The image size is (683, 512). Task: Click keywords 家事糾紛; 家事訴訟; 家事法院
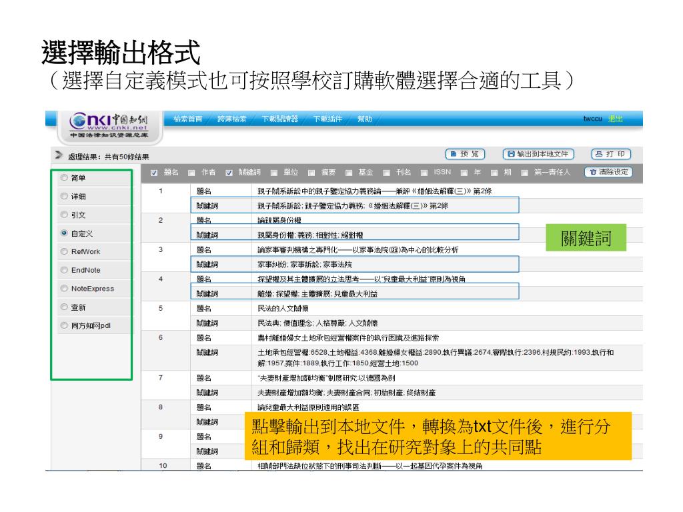pos(304,264)
